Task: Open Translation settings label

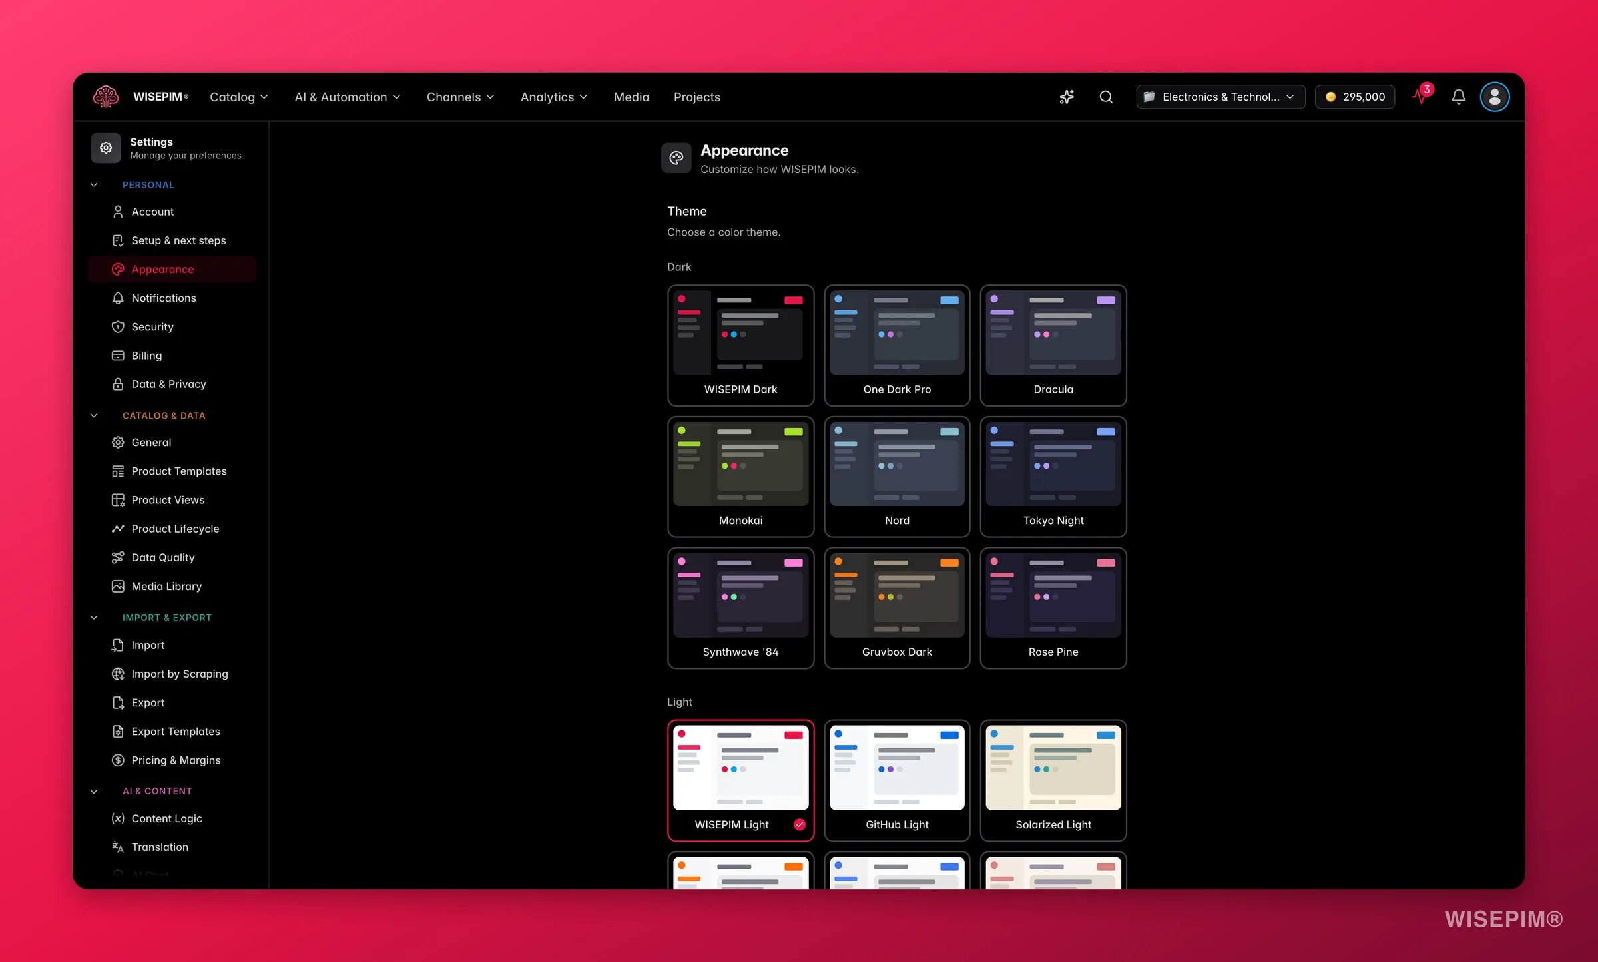Action: coord(160,847)
